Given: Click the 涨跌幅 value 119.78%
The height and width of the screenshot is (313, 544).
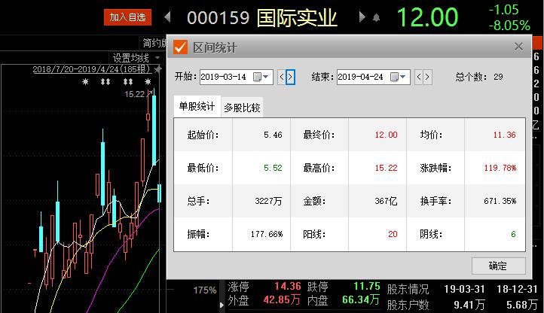Looking at the screenshot, I should (x=500, y=168).
